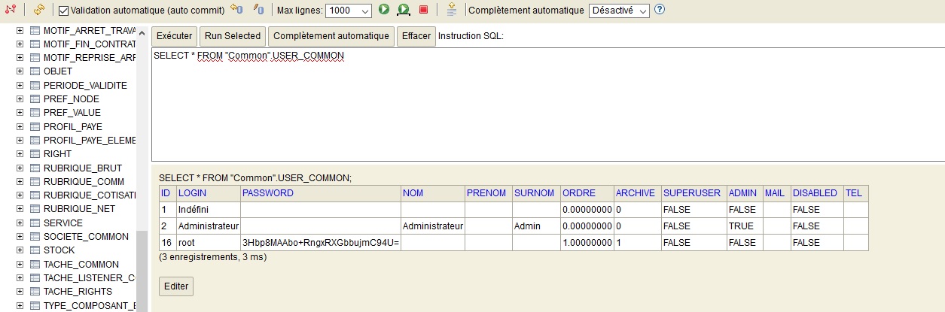Screen dimensions: 945x312
Task: Click the refresh icon in the toolbar
Action: pos(39,11)
